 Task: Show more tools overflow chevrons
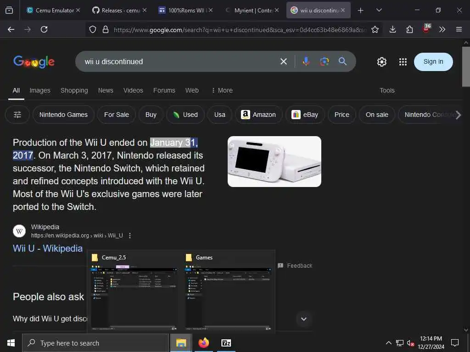click(442, 29)
